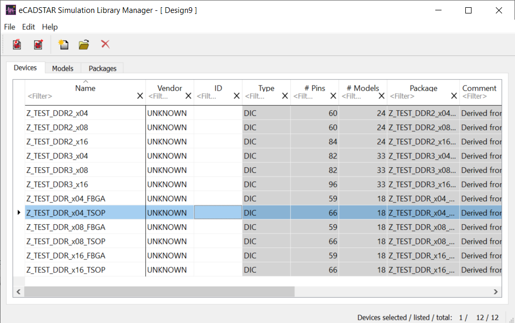This screenshot has width=515, height=323.
Task: Click the DIC type cell for Z_TEST_DDR_x16_TSOP
Action: pos(267,270)
